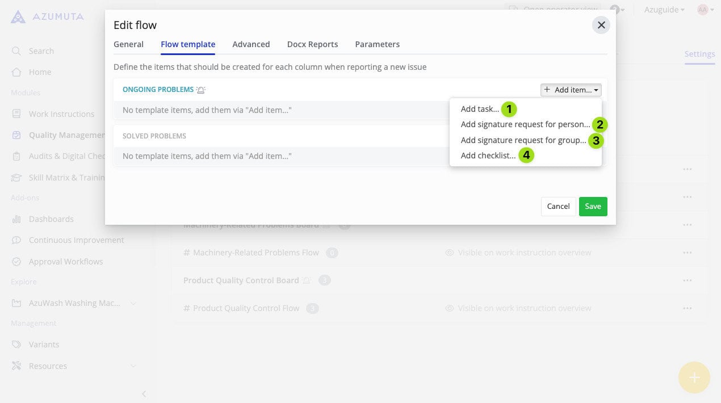Expand the AzuWash Washing Machine entry
The height and width of the screenshot is (403, 721).
click(133, 303)
